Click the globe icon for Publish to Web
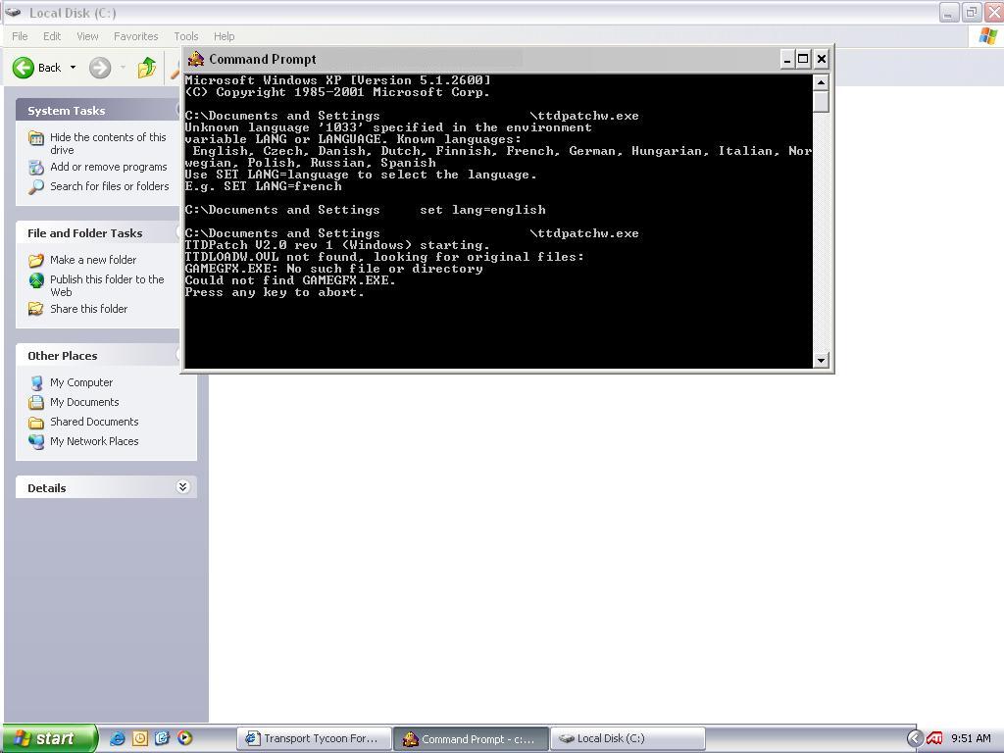The height and width of the screenshot is (753, 1004). pos(36,279)
